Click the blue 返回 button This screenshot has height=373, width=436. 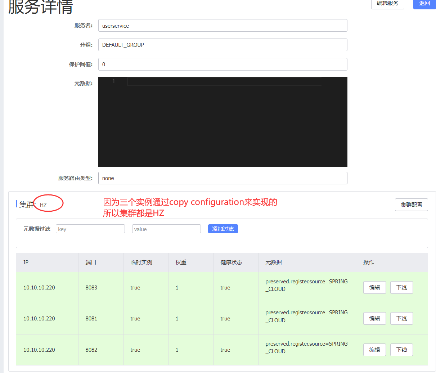tap(424, 4)
